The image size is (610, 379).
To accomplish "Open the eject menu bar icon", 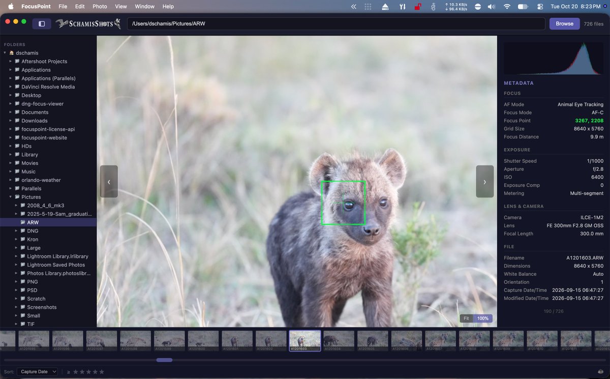I will point(385,7).
